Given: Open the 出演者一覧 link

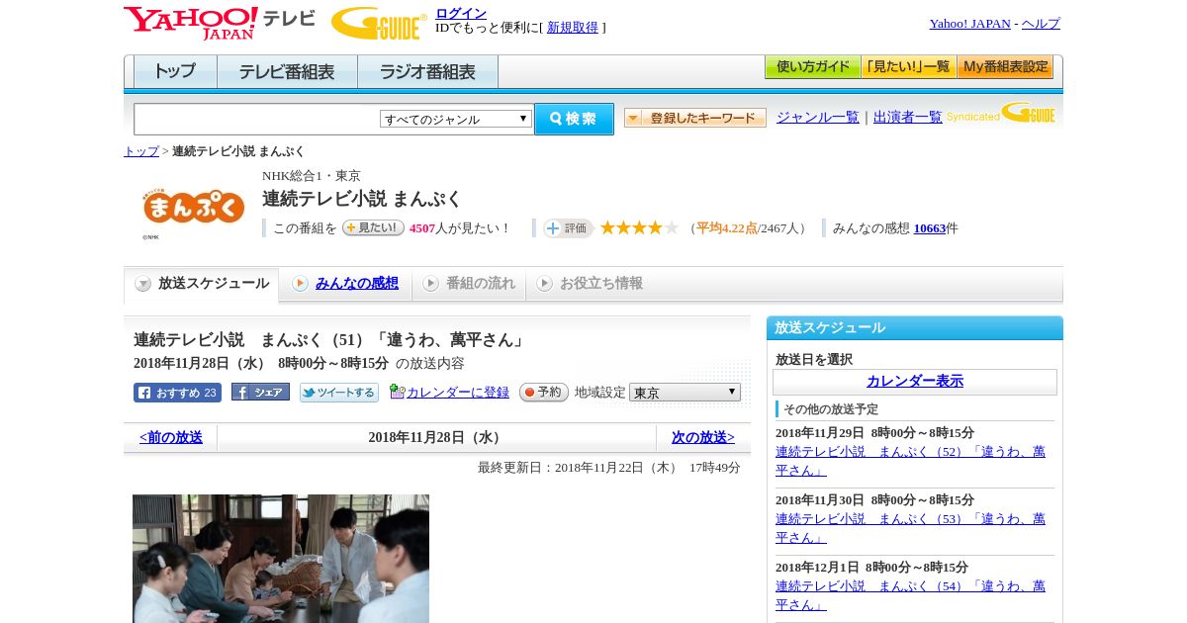Looking at the screenshot, I should coord(908,117).
